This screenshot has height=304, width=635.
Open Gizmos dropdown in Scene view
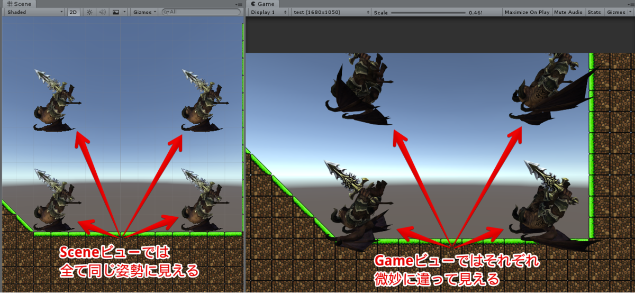pyautogui.click(x=144, y=12)
